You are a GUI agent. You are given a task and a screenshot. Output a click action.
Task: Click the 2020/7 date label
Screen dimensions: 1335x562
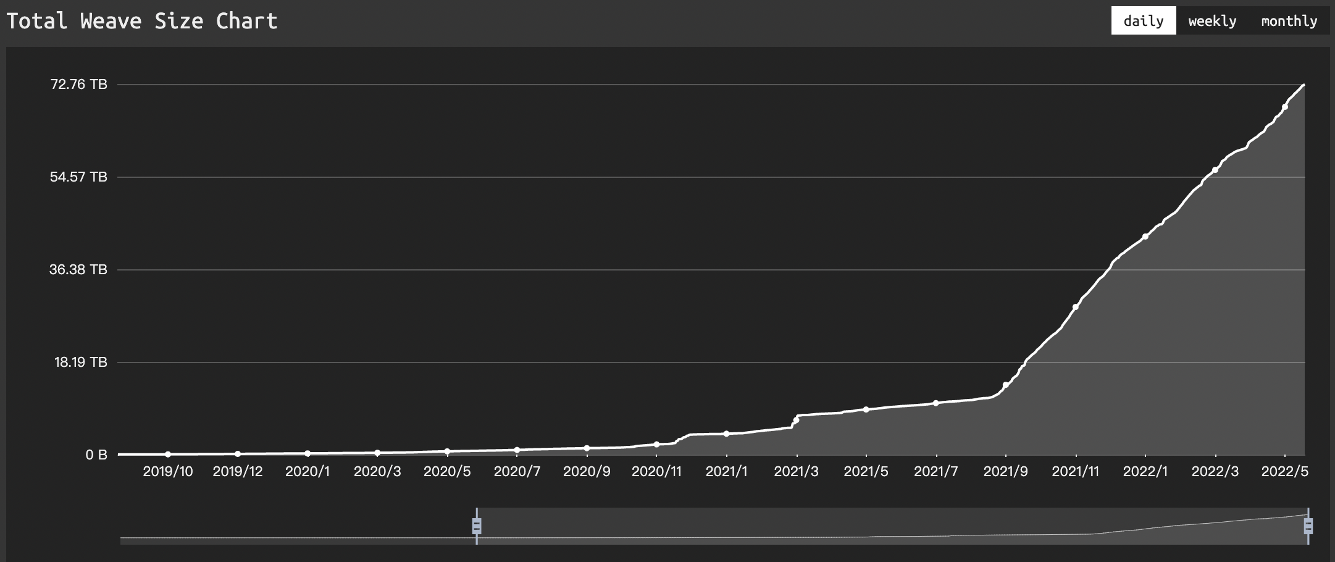[517, 472]
